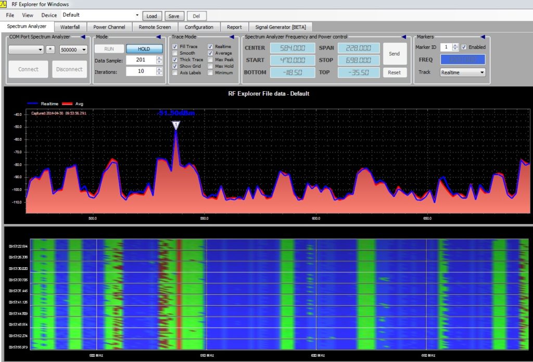Viewport: 533px width, 362px height.
Task: Click the Marker ID number field
Action: tap(446, 47)
